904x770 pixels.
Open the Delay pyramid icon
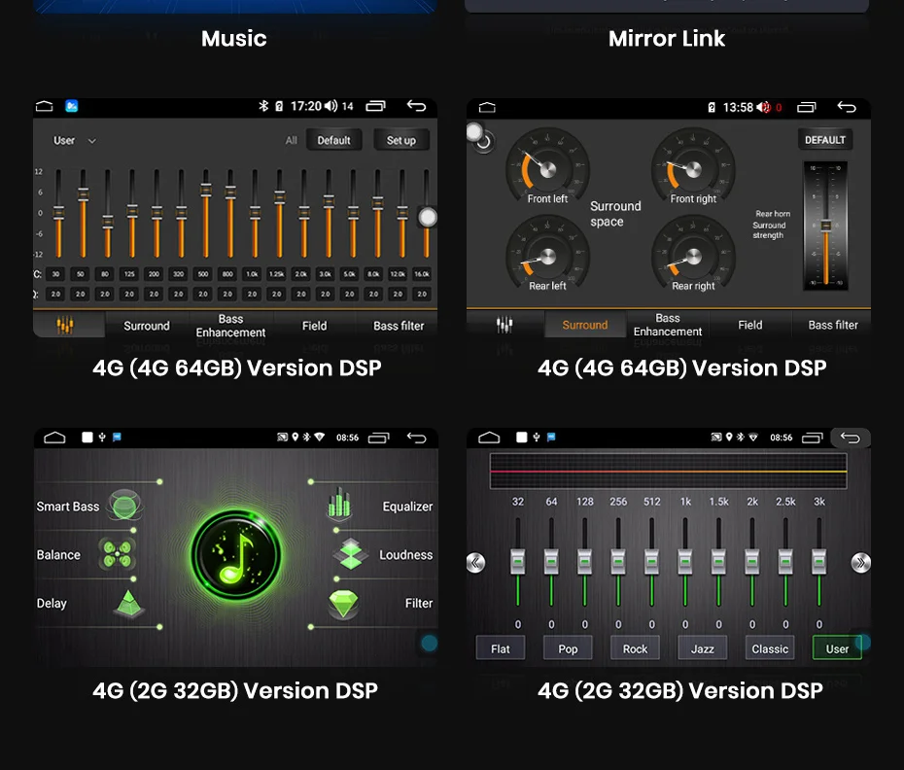[128, 604]
